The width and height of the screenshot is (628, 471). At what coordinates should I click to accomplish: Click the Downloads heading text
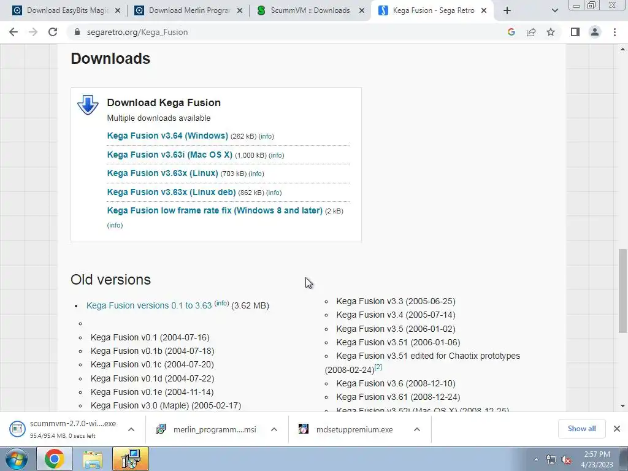[110, 58]
